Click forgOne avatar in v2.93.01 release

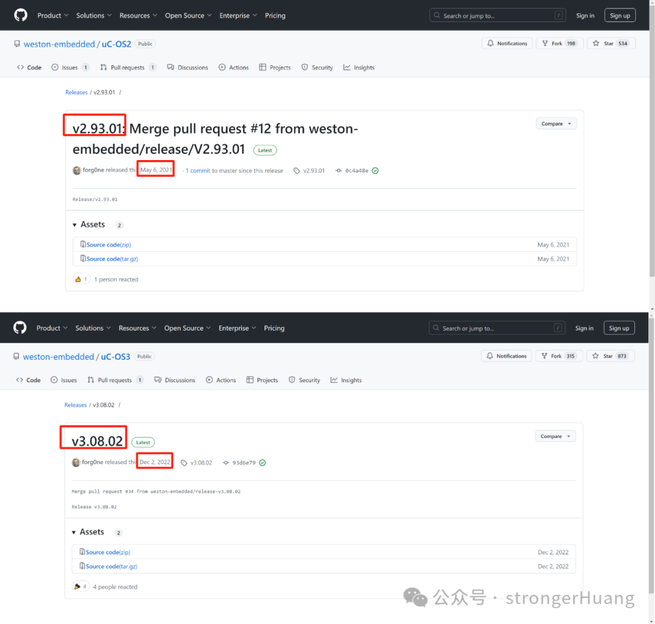coord(76,170)
